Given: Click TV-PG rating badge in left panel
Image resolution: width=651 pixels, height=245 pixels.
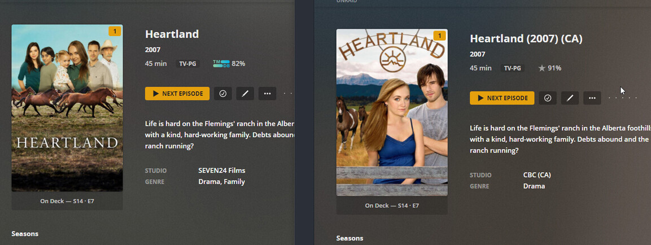Looking at the screenshot, I should [187, 64].
